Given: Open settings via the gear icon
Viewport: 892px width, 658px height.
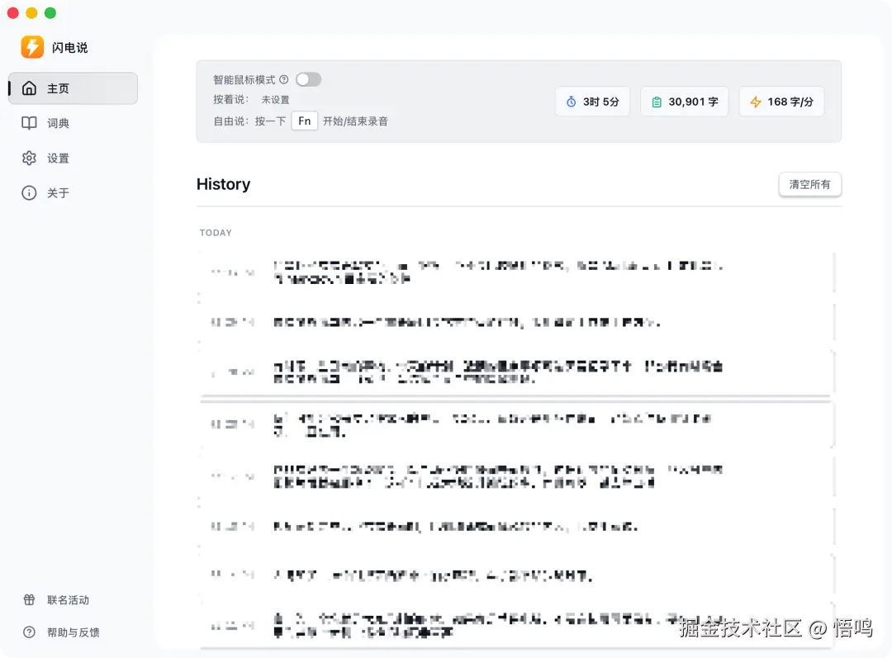Looking at the screenshot, I should point(29,158).
